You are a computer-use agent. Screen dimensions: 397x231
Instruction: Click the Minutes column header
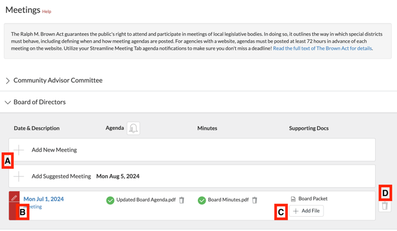207,129
